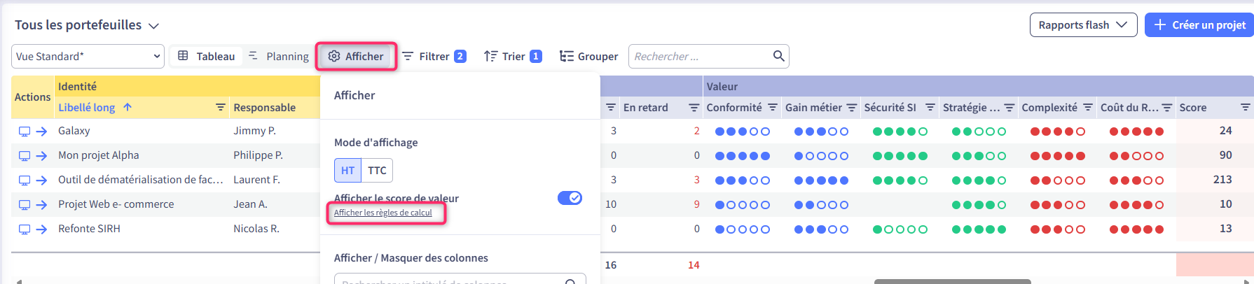The width and height of the screenshot is (1254, 284).
Task: Disable the Afficher le score de valeur toggle
Action: (570, 198)
